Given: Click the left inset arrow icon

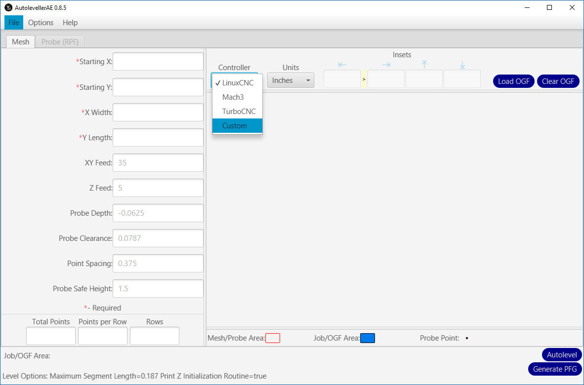Looking at the screenshot, I should click(x=342, y=65).
